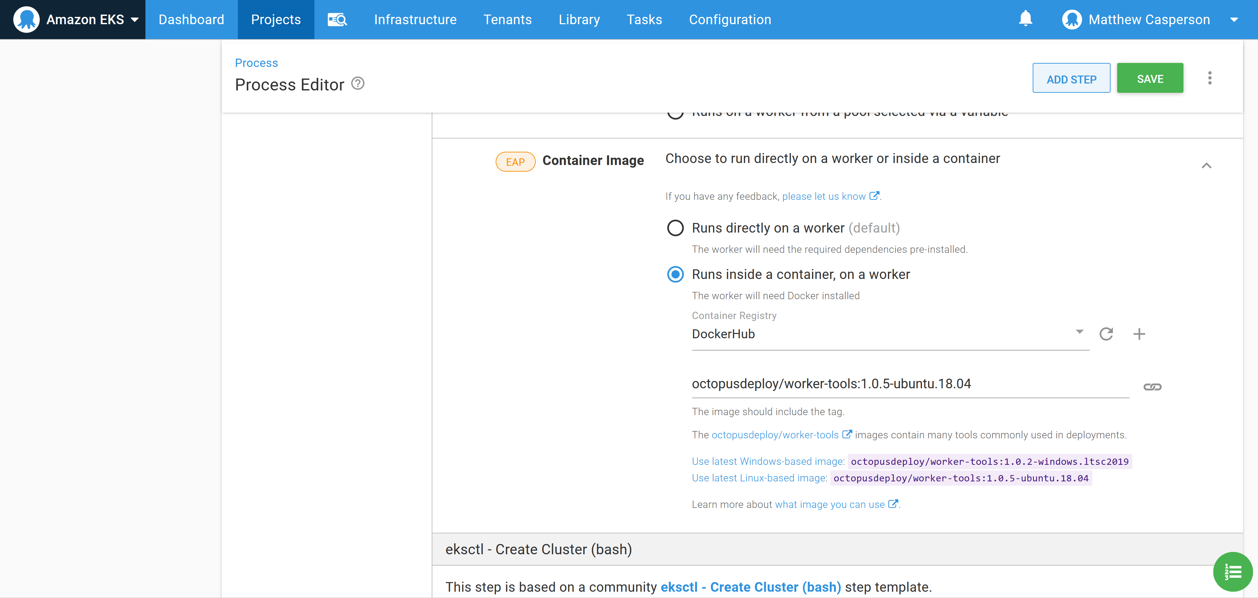Click the SAVE button
The image size is (1258, 598).
(x=1150, y=78)
